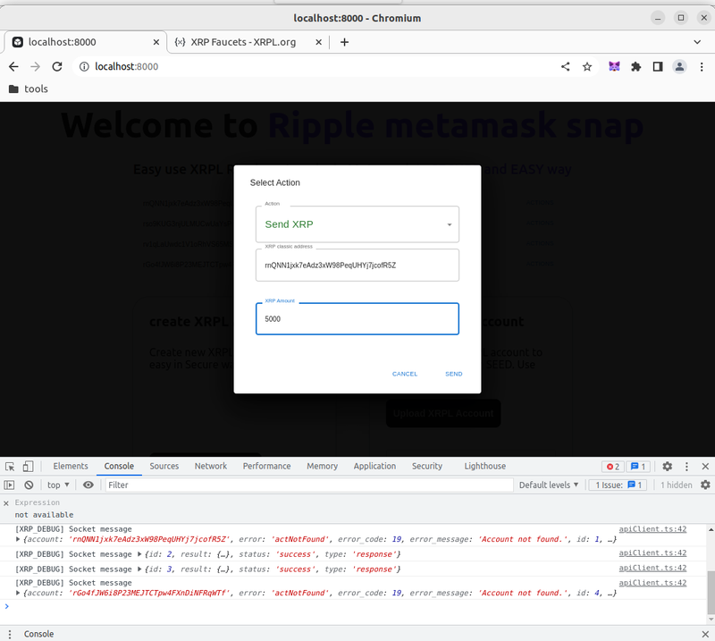Toggle the DevTools device toolbar
Image resolution: width=715 pixels, height=641 pixels.
click(x=29, y=467)
